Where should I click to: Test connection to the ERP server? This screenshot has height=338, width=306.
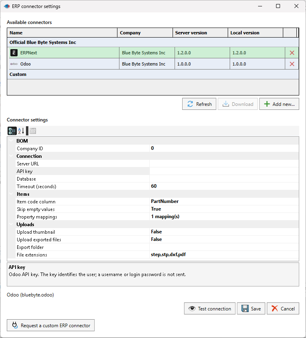tap(210, 309)
